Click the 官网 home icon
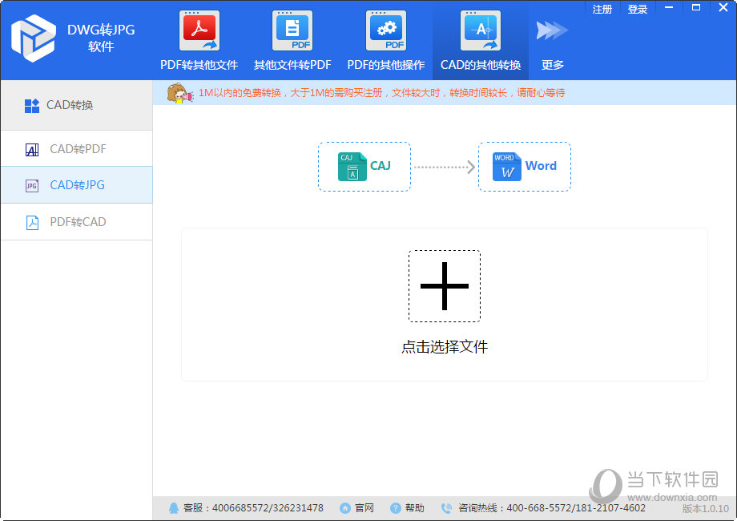The image size is (737, 521). click(345, 508)
